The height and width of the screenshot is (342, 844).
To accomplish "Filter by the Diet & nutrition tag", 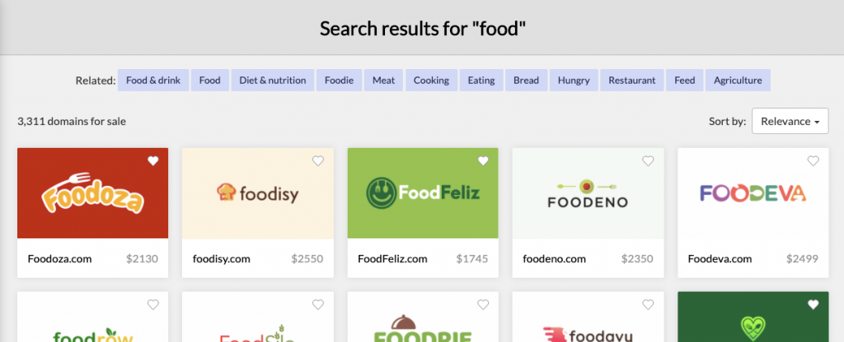I will point(272,80).
